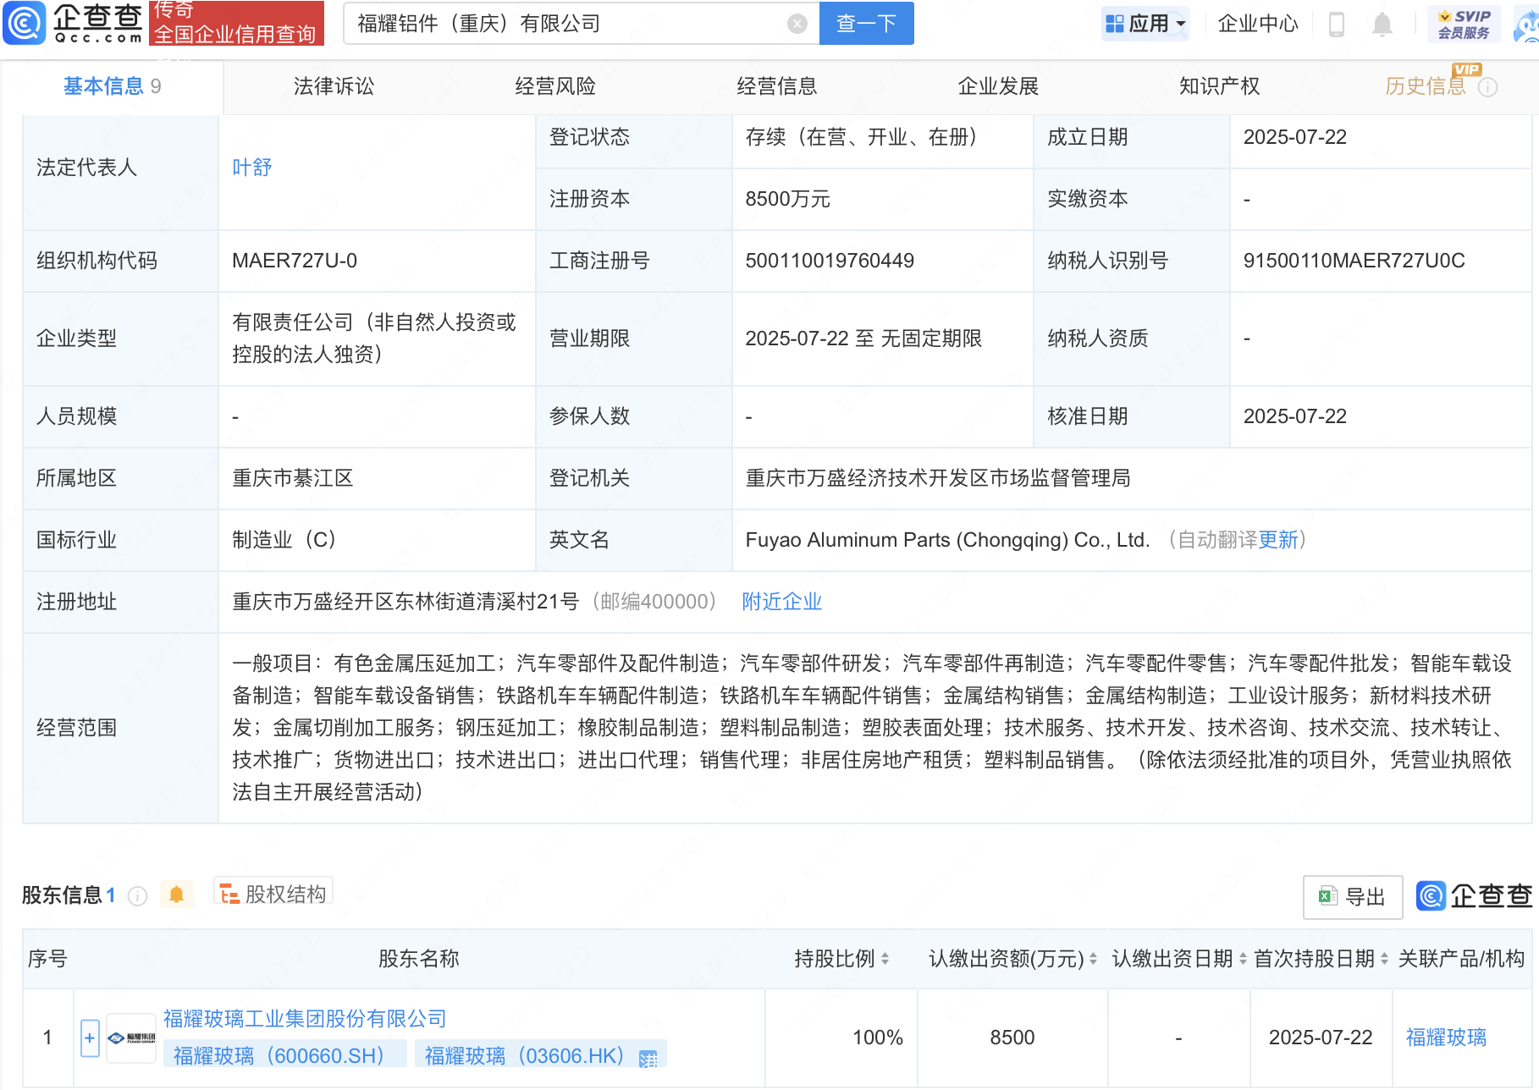Switch to 基本信息 tab

click(x=112, y=86)
